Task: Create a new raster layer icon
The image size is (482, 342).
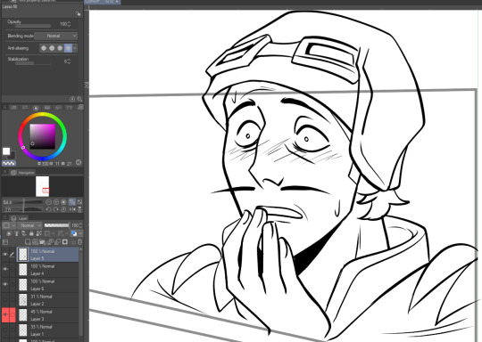Action: pos(28,242)
